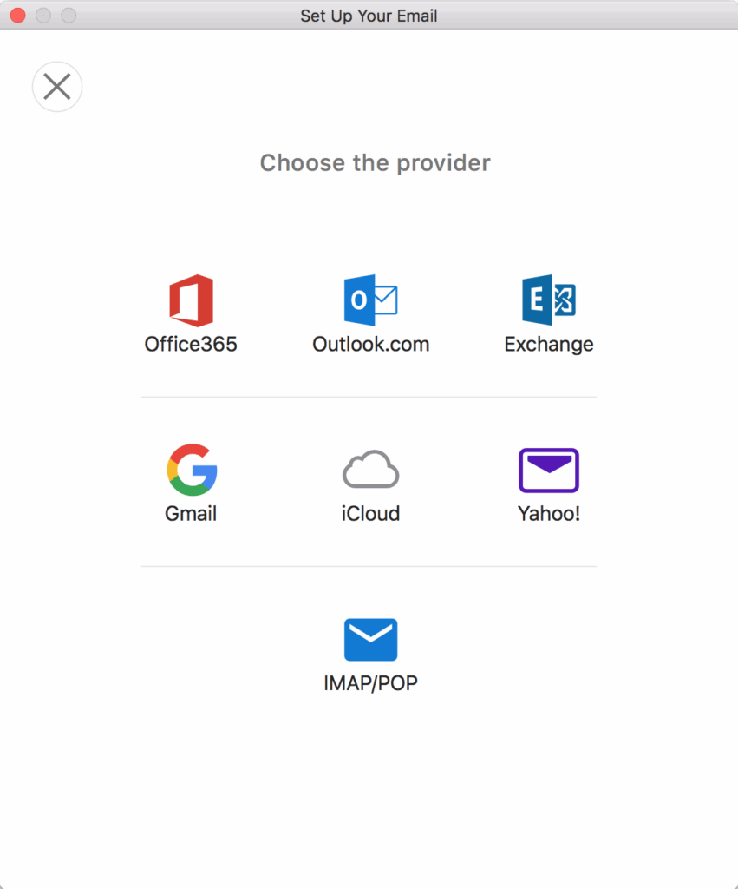Click the Office365 text label
The image size is (738, 889).
pos(191,344)
